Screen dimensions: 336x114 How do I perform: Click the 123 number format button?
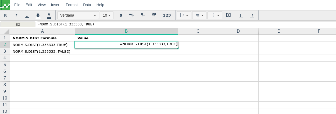click(167, 15)
